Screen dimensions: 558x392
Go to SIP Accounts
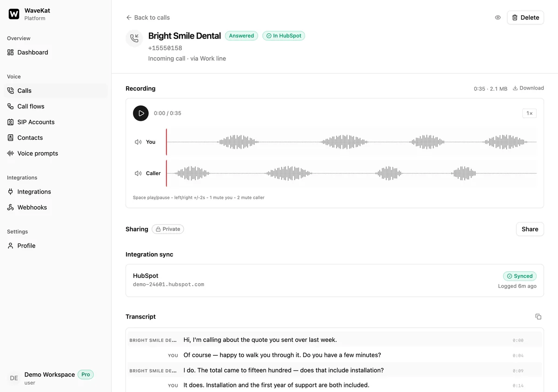coord(55,122)
